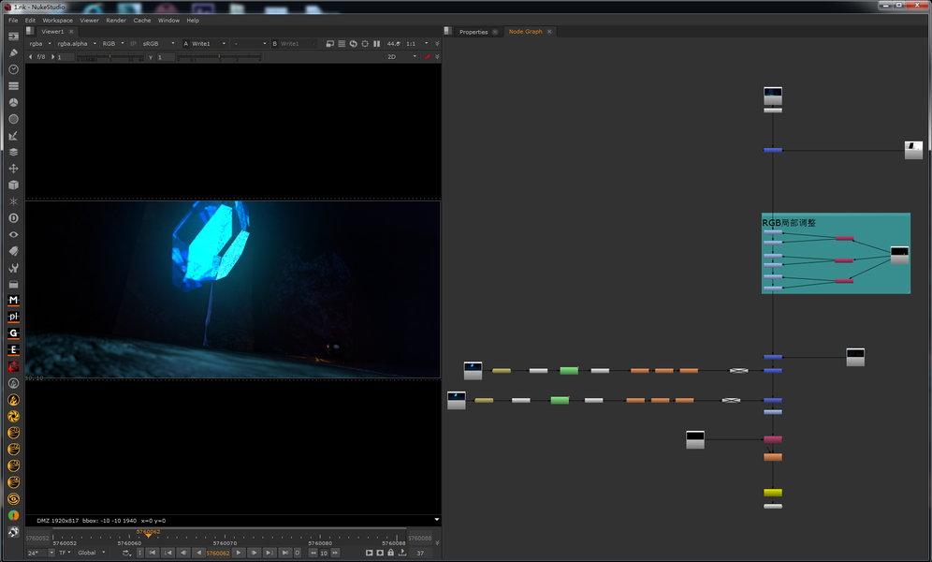Play backward in the viewer
The height and width of the screenshot is (562, 932).
198,553
